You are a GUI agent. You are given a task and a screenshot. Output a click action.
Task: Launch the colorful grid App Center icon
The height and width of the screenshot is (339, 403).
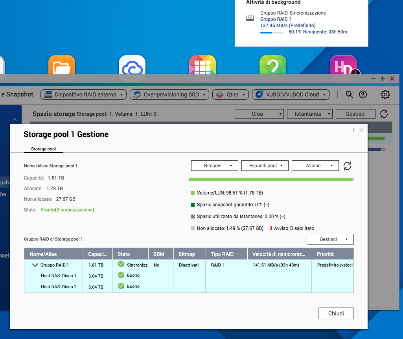(x=202, y=66)
